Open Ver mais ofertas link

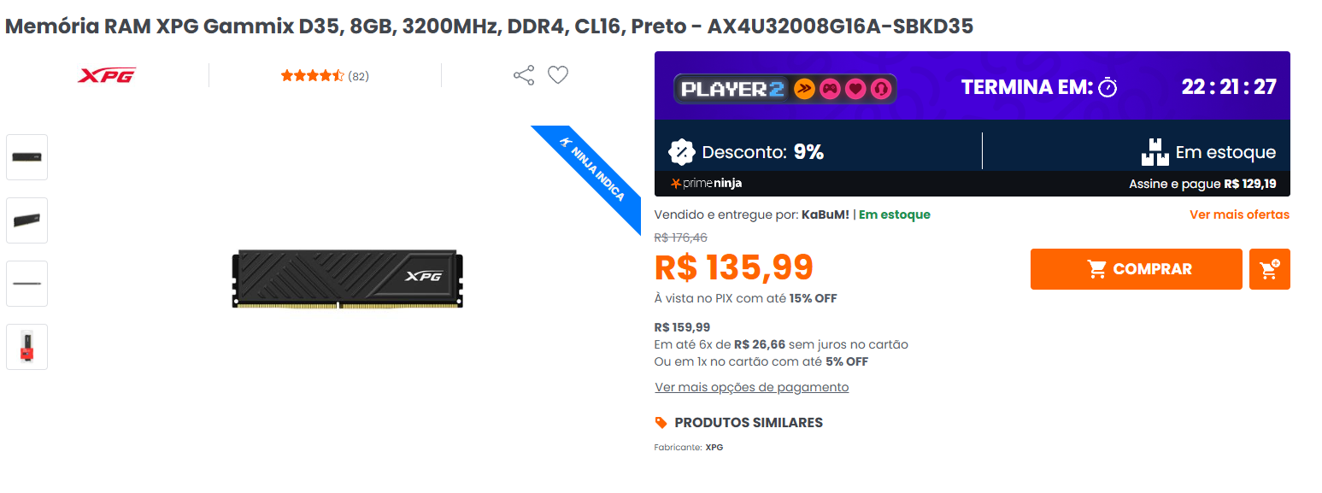(1239, 214)
